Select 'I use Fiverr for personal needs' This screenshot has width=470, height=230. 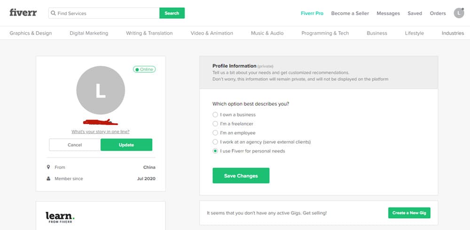coord(215,151)
